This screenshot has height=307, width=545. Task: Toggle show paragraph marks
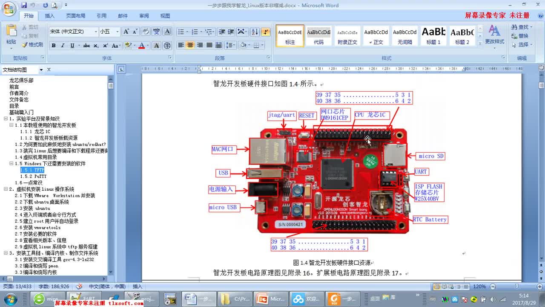click(x=266, y=32)
